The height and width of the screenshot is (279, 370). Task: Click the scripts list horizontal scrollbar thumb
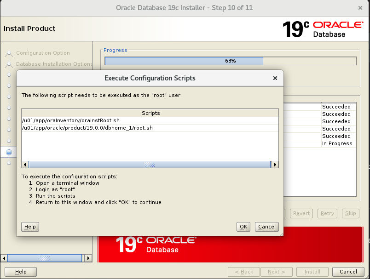(x=150, y=165)
